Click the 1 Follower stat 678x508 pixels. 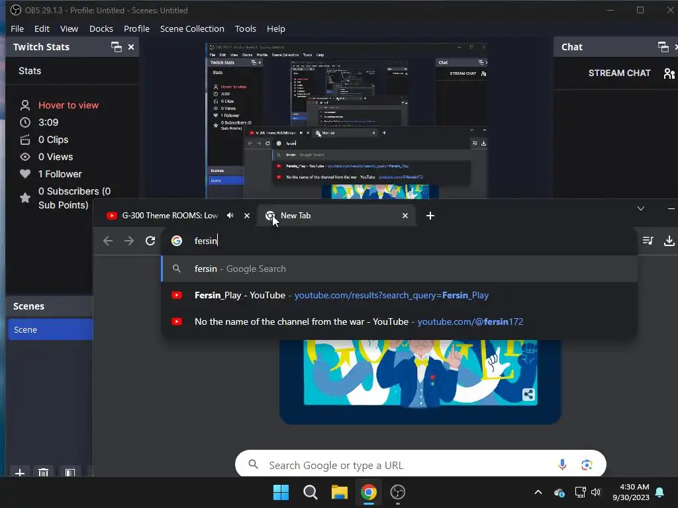pos(60,174)
